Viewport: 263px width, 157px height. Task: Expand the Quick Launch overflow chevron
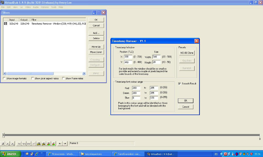(x=42, y=153)
